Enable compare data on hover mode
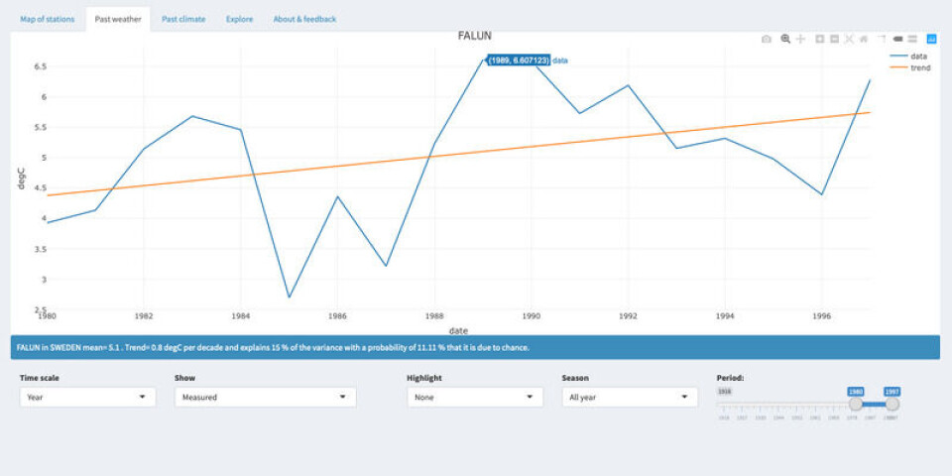 [x=912, y=39]
